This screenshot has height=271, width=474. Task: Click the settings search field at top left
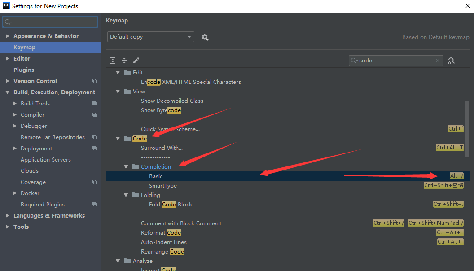click(50, 22)
